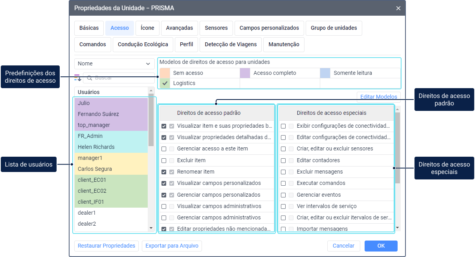475x257 pixels.
Task: Click the magnifier icon in search field
Action: coord(90,78)
